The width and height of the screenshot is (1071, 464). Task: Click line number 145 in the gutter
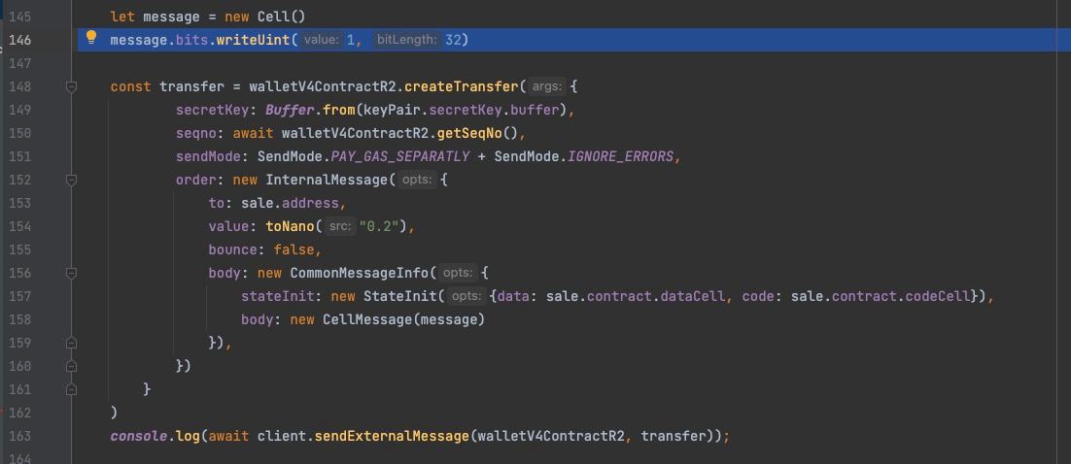[19, 17]
